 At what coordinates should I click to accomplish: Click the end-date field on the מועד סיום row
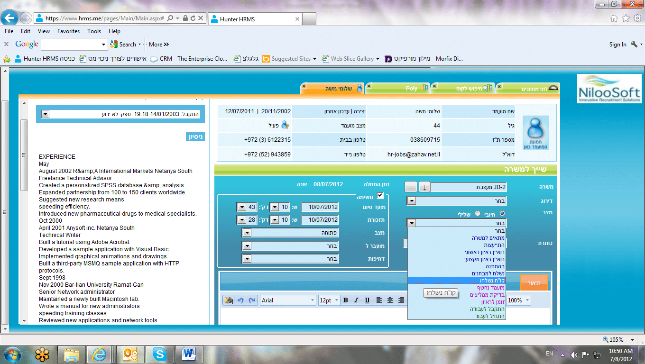click(x=320, y=207)
